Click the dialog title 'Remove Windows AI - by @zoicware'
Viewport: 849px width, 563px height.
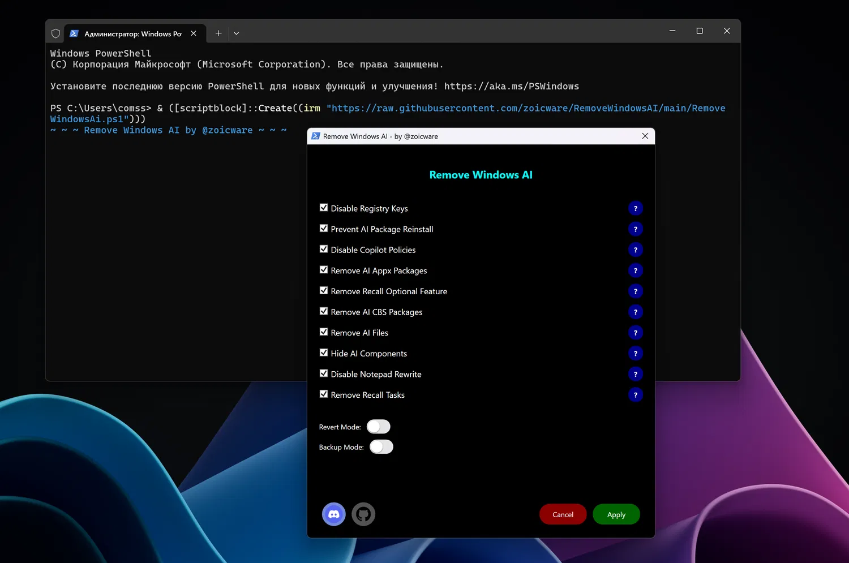380,136
